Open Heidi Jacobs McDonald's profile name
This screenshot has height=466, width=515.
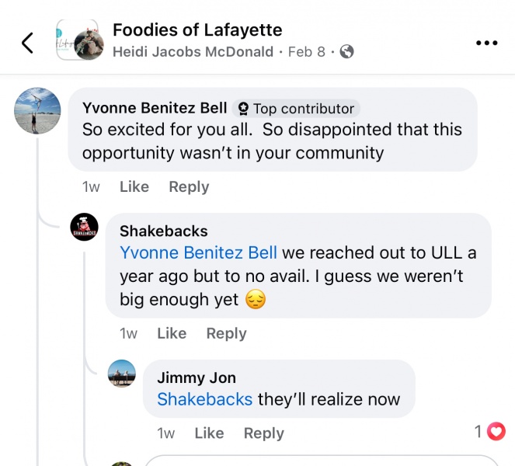pos(193,52)
